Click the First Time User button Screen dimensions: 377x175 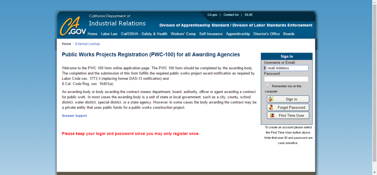(x=288, y=115)
